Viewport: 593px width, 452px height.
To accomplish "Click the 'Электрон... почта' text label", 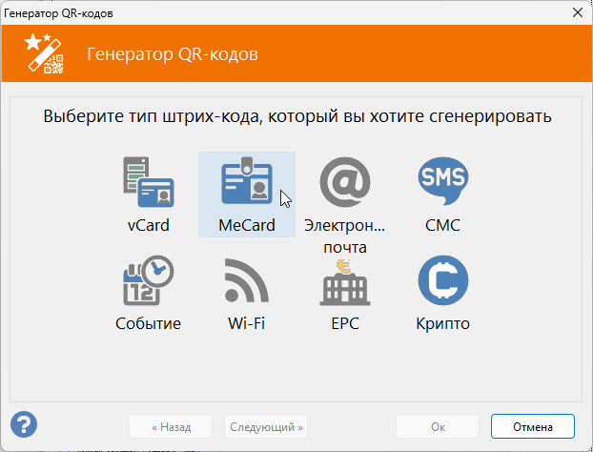I will (x=344, y=236).
